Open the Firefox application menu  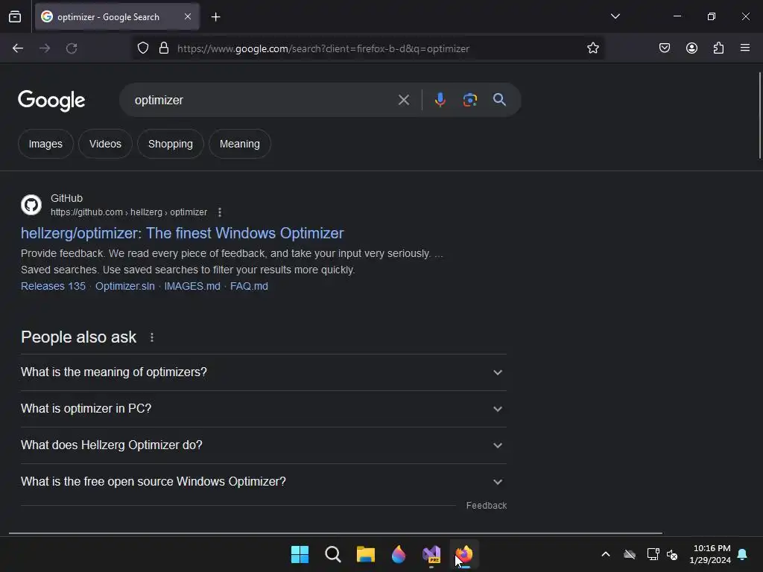pyautogui.click(x=745, y=48)
